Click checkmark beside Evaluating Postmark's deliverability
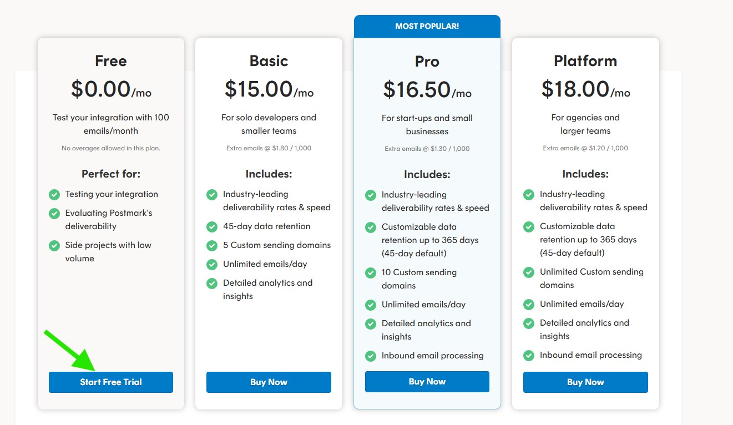The width and height of the screenshot is (733, 425). 54,214
